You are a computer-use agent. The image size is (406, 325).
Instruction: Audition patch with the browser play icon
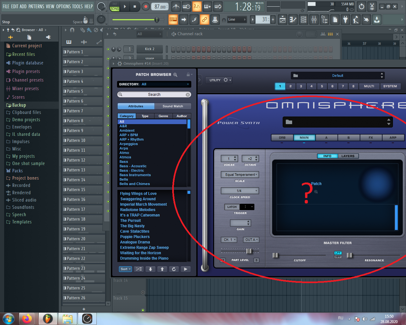[x=185, y=269]
